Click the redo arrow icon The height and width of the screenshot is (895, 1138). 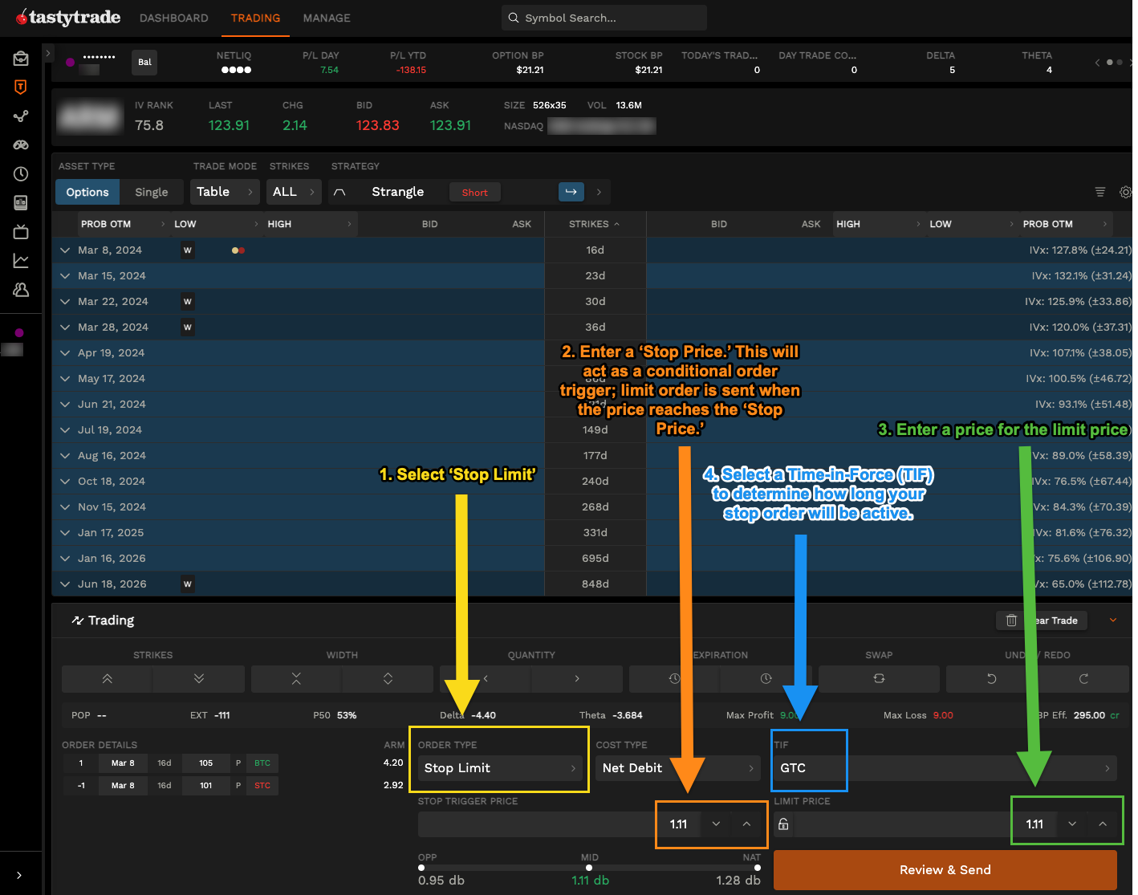1083,678
